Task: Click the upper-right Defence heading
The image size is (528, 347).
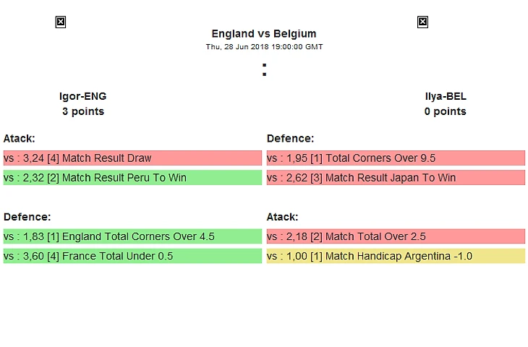Action: [x=290, y=138]
